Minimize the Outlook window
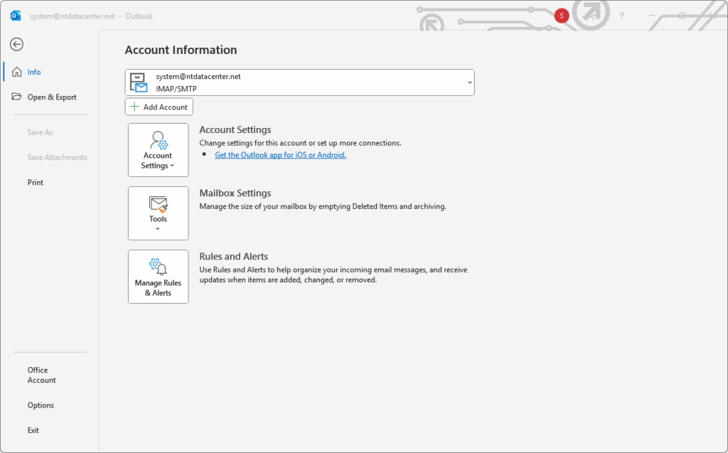The height and width of the screenshot is (453, 728). tap(652, 16)
